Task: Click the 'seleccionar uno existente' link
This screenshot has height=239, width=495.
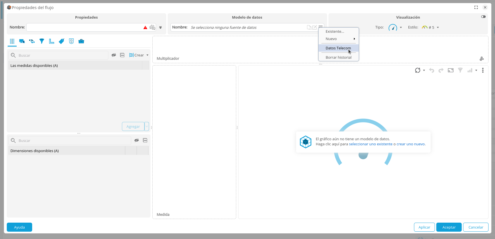Action: [371, 144]
